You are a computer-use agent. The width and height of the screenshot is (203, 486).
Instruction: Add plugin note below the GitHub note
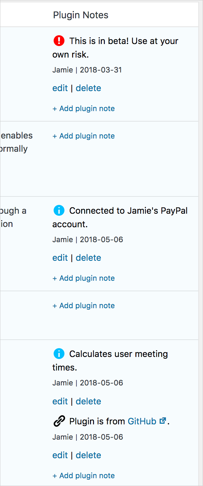[84, 476]
